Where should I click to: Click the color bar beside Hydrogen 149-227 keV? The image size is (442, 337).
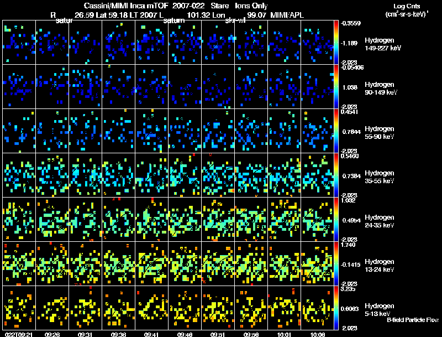[336, 42]
